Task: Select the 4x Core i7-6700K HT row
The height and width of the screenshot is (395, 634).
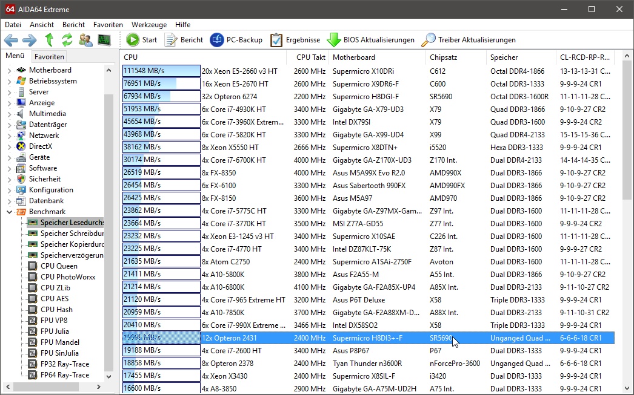Action: pos(369,160)
